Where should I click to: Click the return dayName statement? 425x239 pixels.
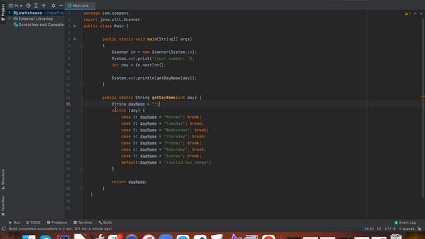coord(129,182)
